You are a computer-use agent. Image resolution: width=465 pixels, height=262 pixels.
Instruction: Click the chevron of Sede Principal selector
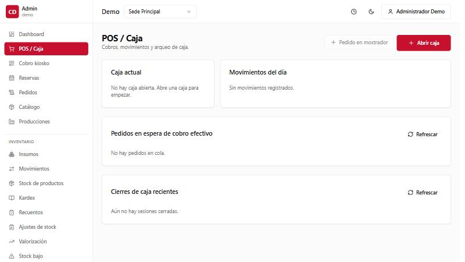tap(188, 12)
